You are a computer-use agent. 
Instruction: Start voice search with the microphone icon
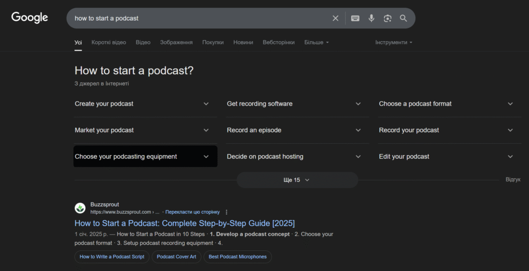[x=371, y=18]
